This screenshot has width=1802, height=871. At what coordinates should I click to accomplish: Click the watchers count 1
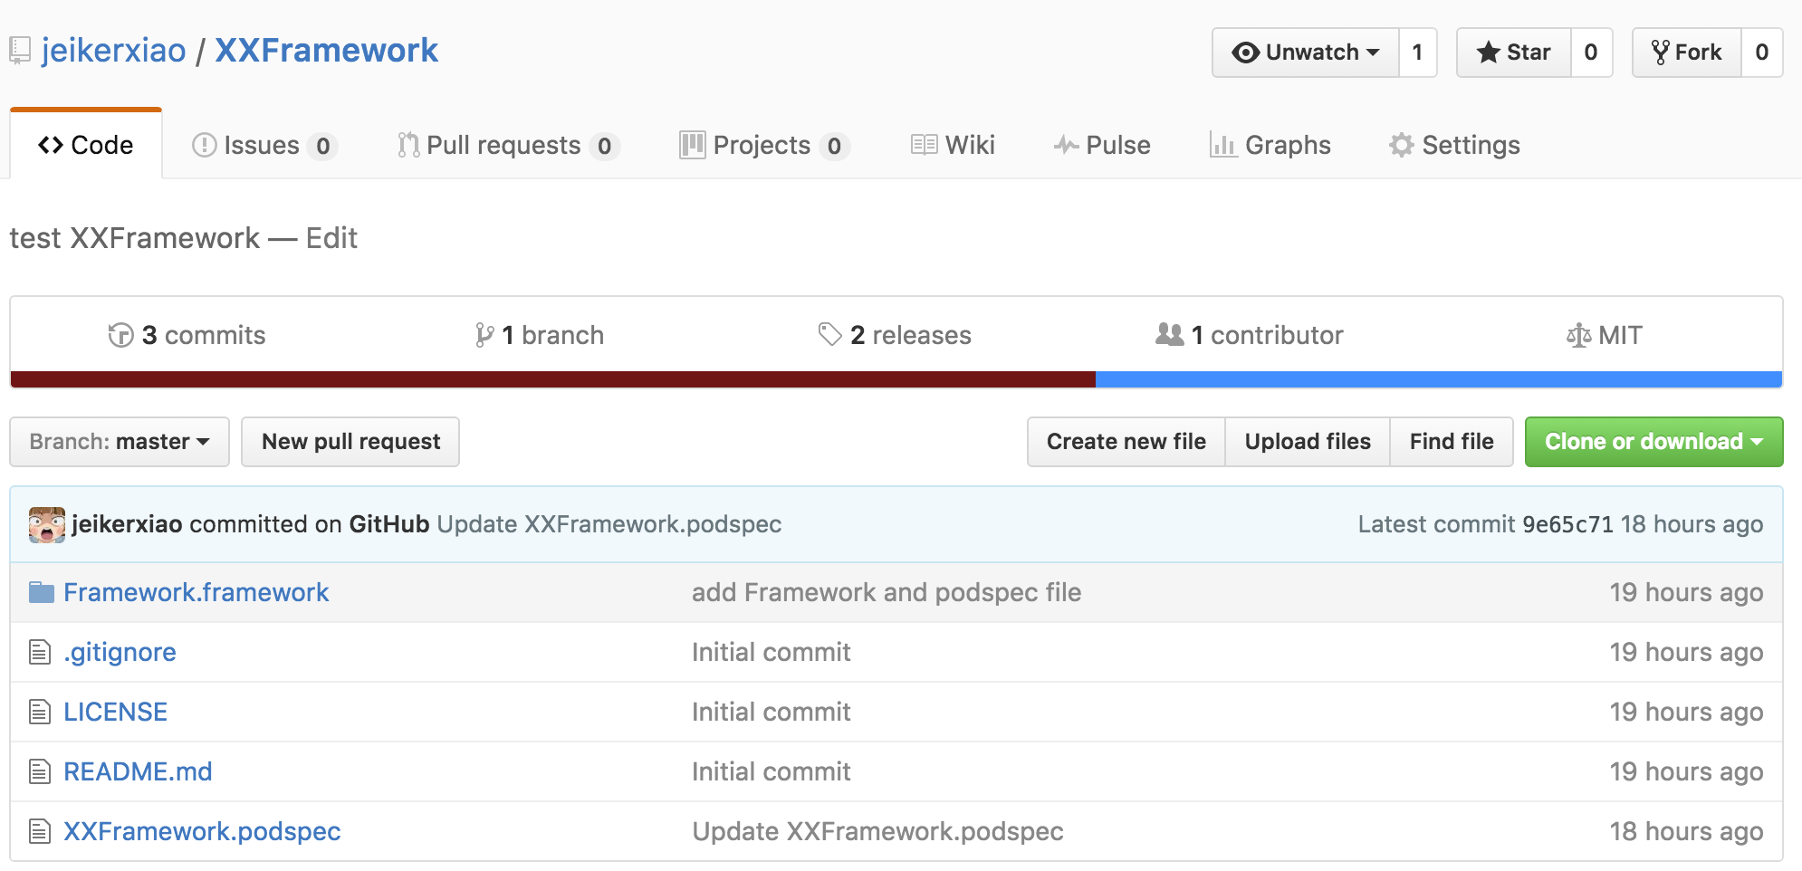[x=1418, y=53]
